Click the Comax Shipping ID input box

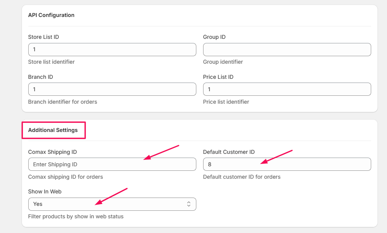pos(112,164)
